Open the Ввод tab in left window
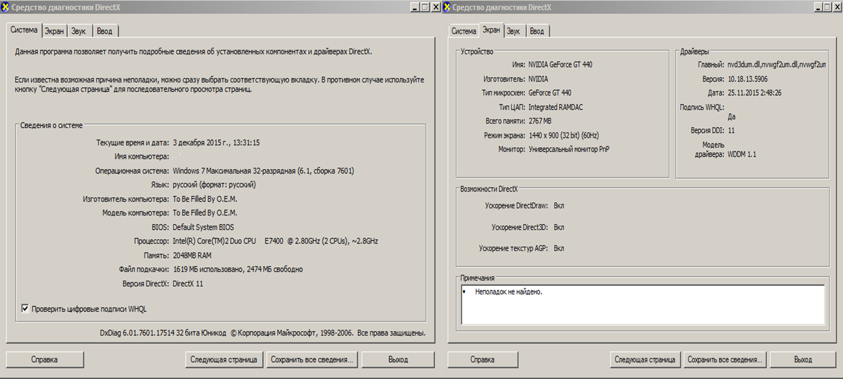Screen dimensions: 843x379 click(x=105, y=31)
